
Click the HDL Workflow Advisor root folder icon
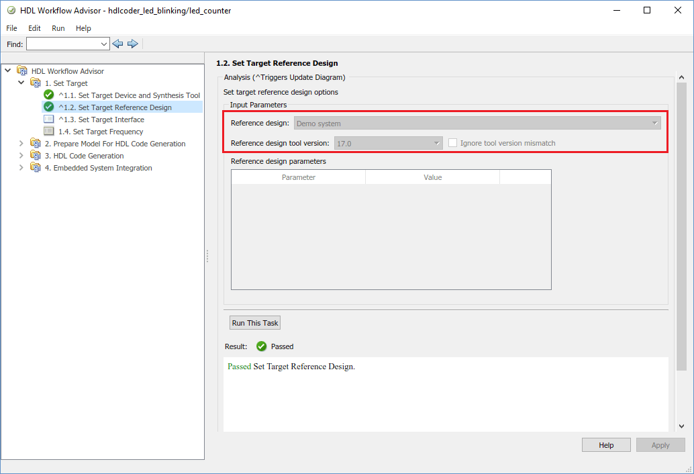[x=22, y=71]
